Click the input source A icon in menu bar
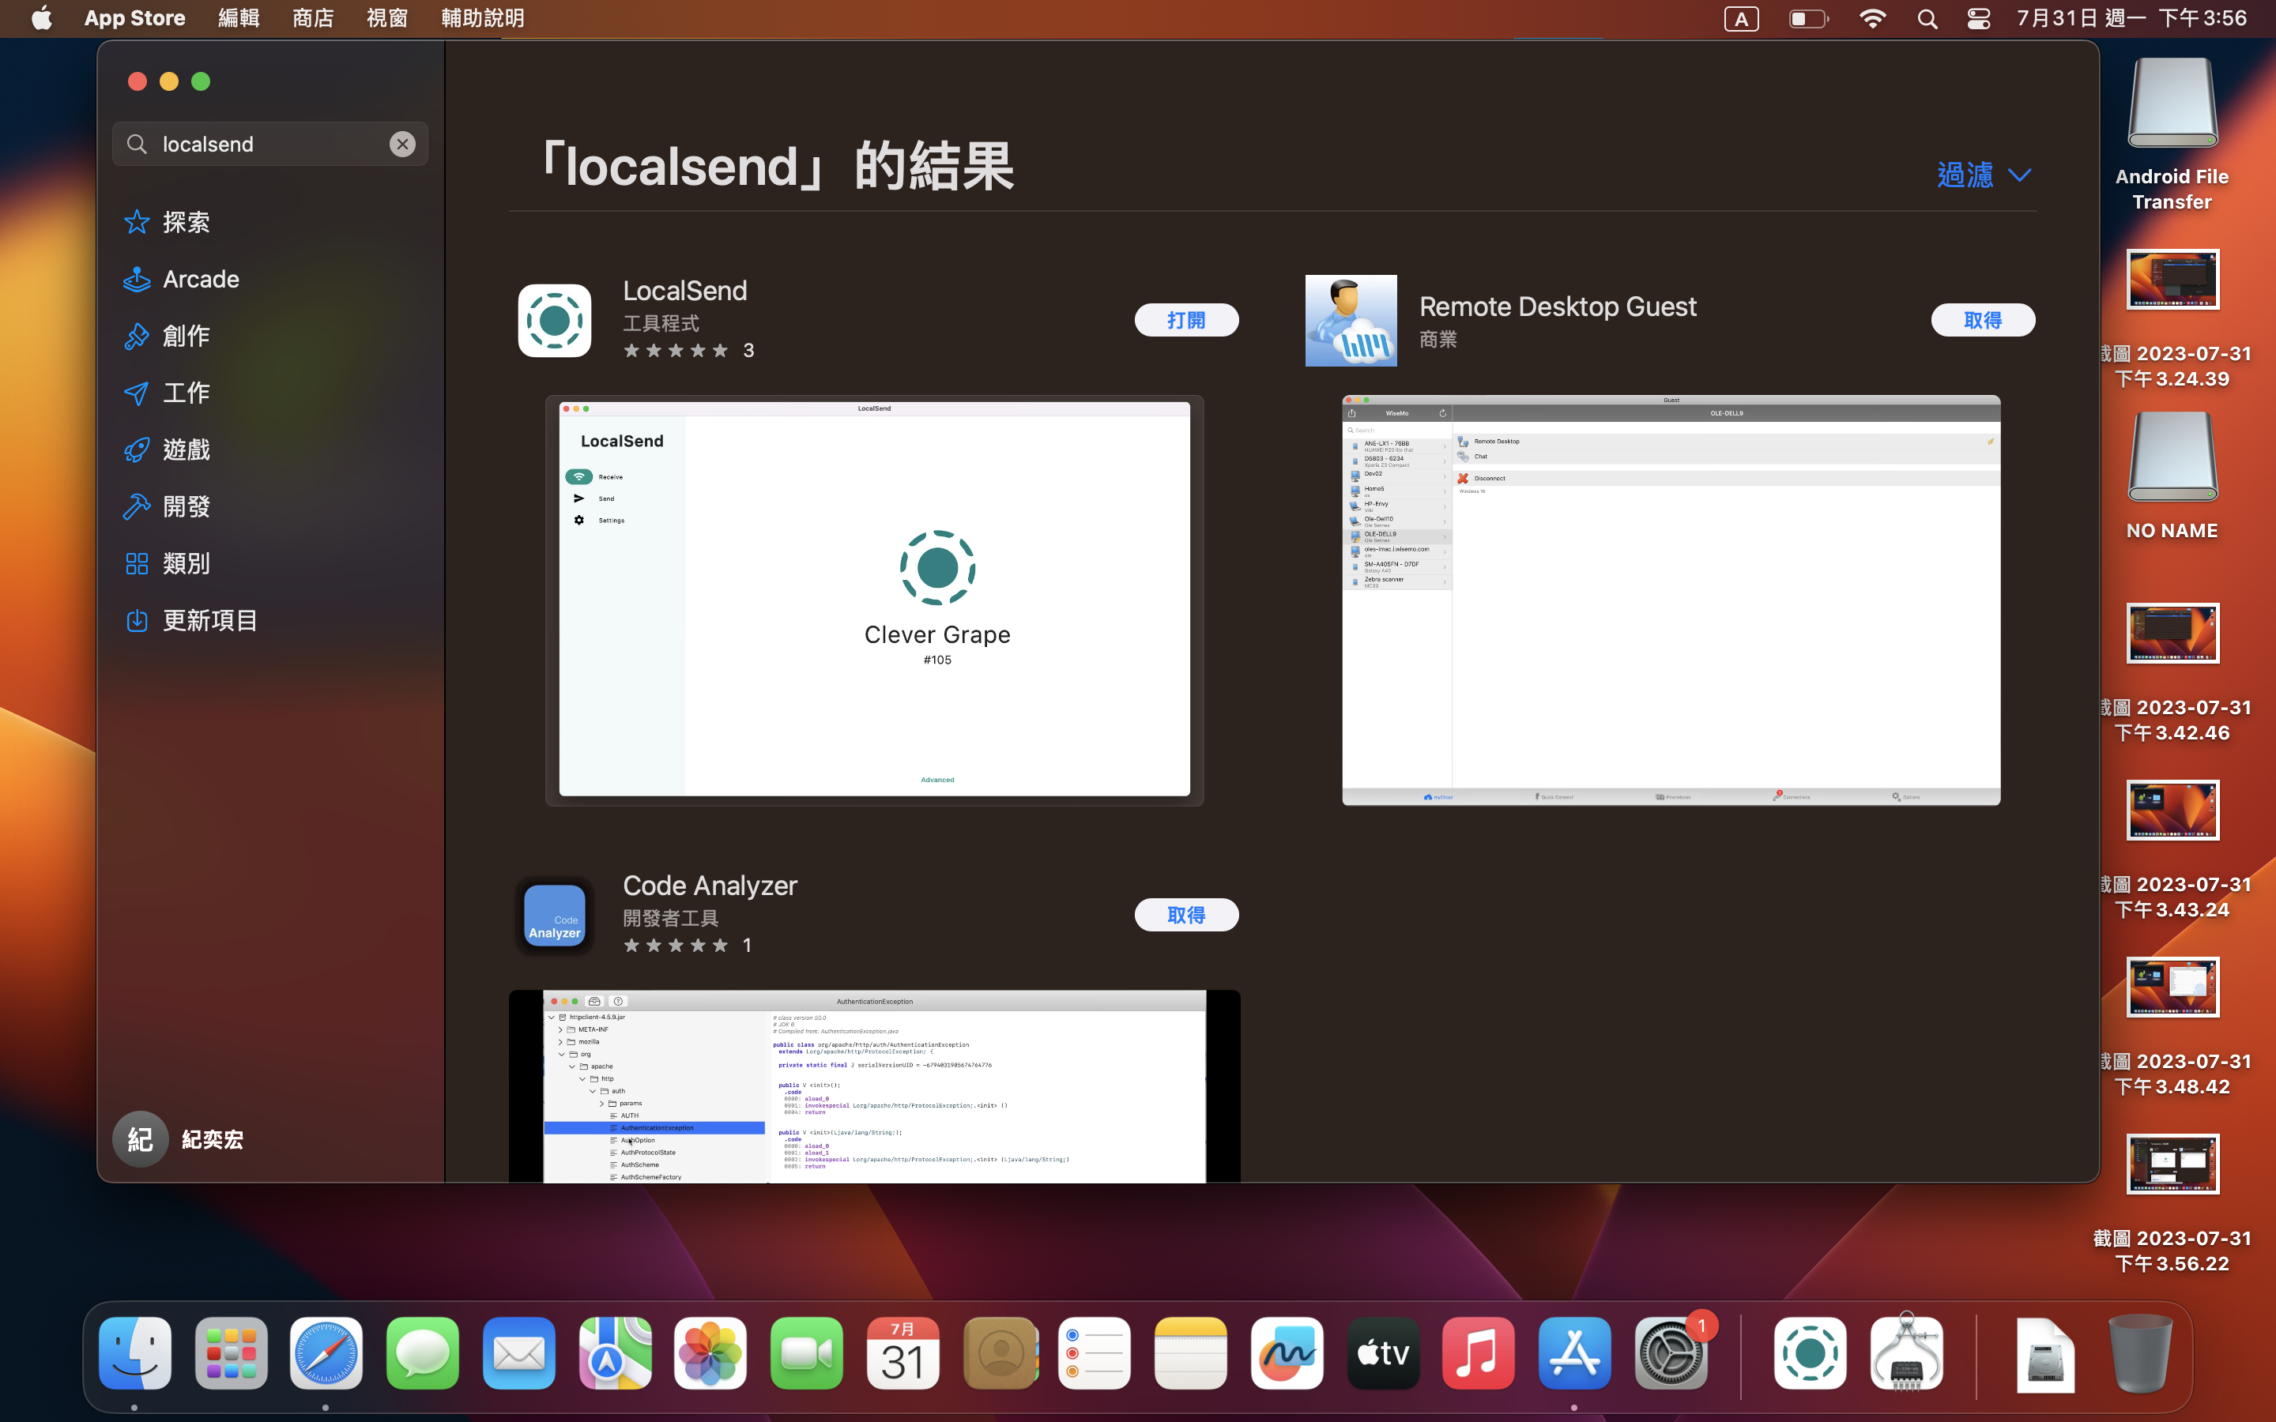The height and width of the screenshot is (1422, 2276). [x=1741, y=19]
